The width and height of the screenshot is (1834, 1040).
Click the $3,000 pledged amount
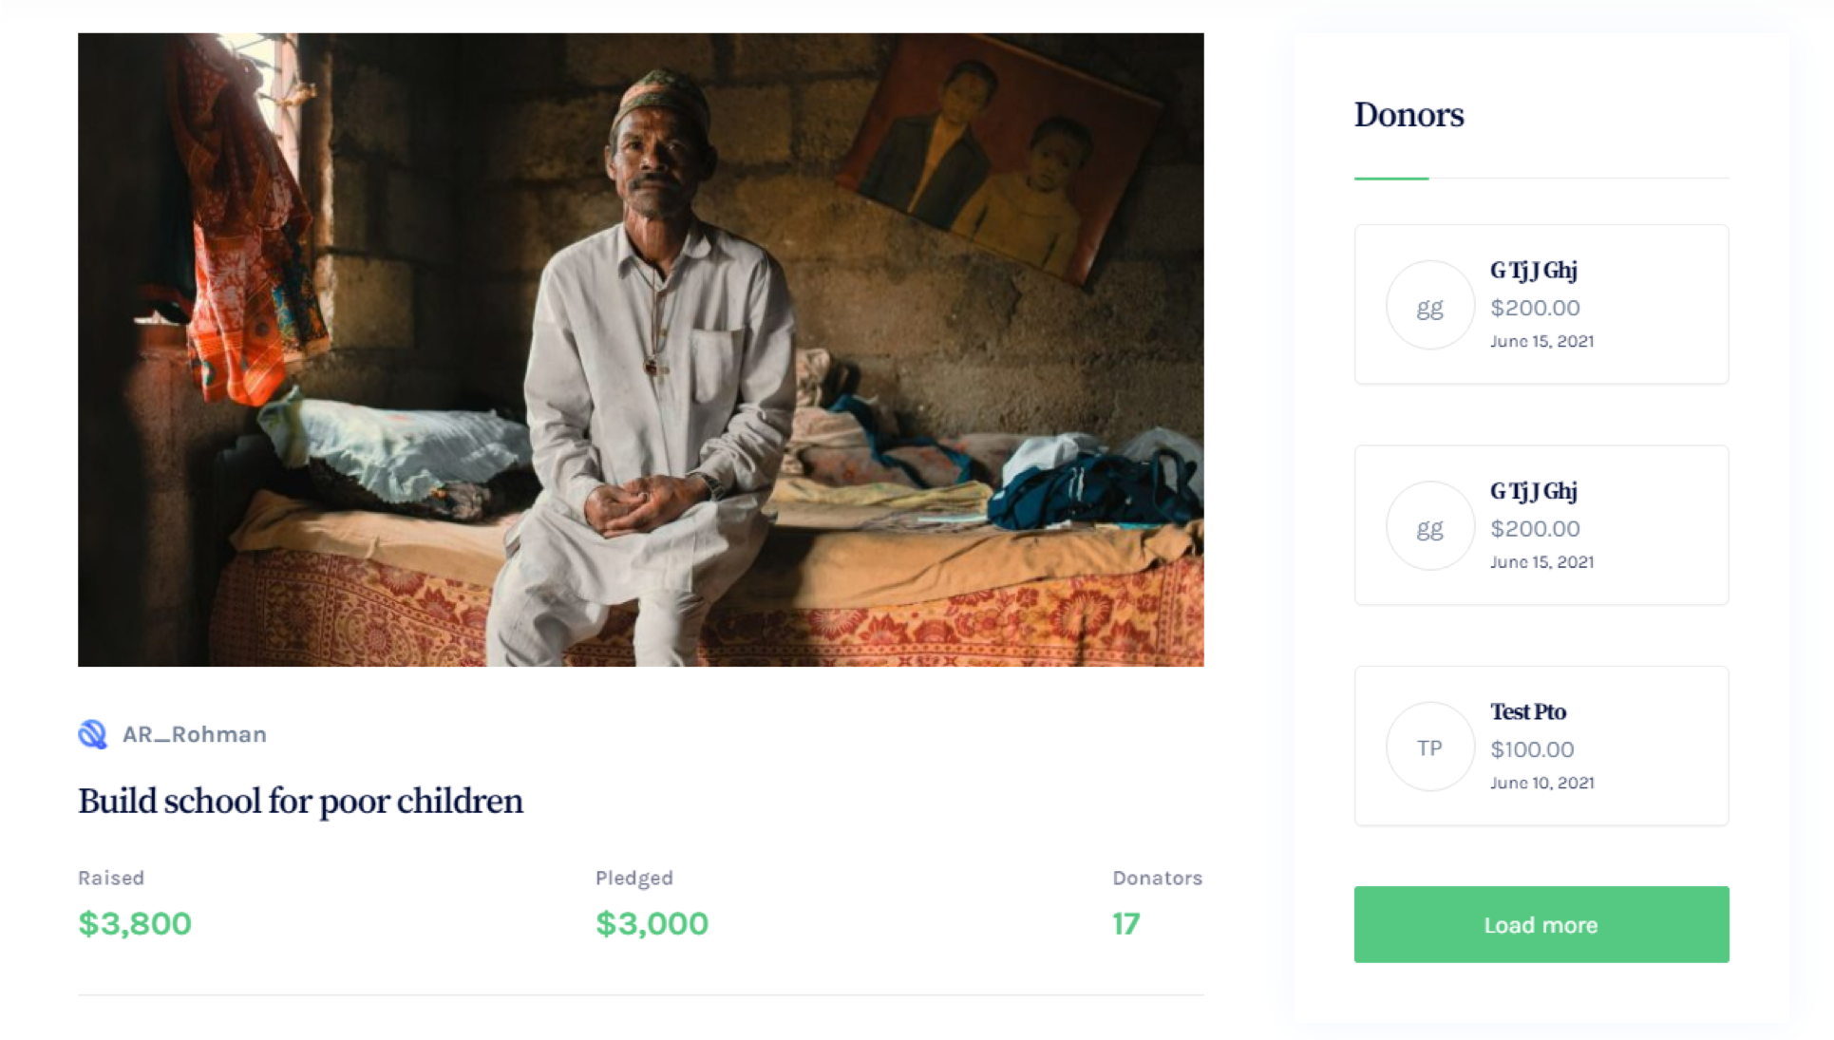coord(652,923)
